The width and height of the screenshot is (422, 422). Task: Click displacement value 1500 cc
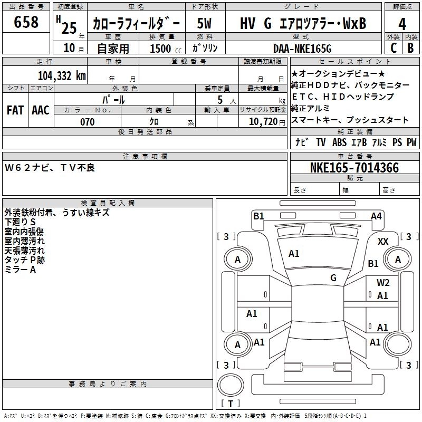[166, 49]
